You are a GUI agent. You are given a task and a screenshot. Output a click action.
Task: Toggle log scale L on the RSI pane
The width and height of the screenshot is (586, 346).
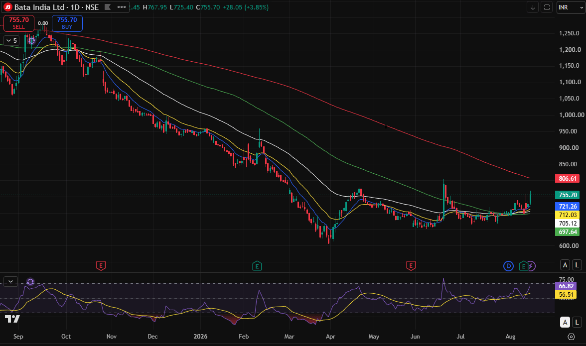click(577, 322)
